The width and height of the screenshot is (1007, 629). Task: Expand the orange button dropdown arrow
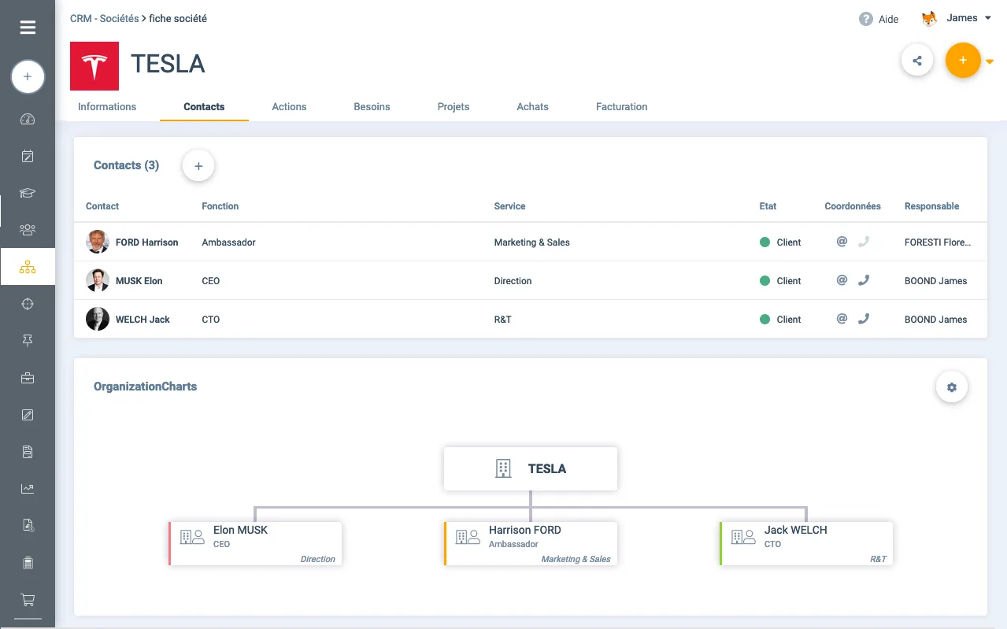pos(990,61)
